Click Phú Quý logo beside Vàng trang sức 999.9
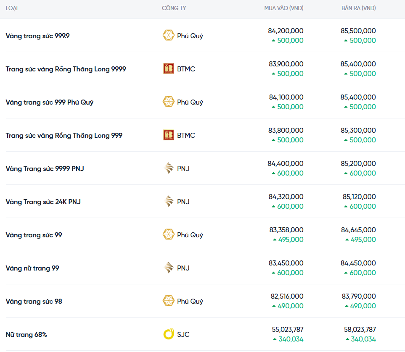Screen dimensions: 405x352 [168, 36]
